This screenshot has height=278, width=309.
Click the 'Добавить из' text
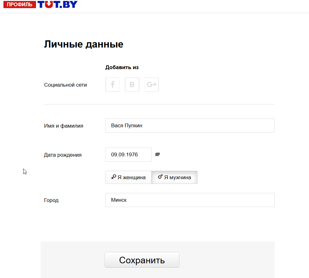tap(122, 67)
